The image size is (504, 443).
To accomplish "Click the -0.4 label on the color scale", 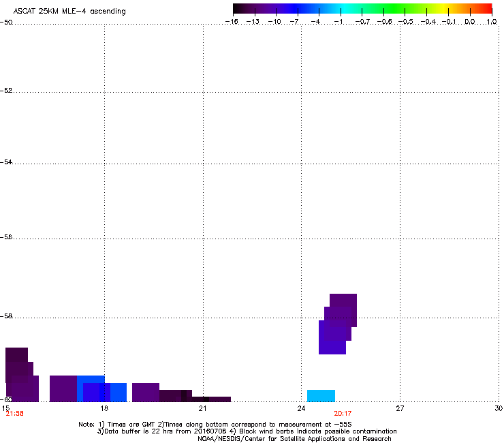I will 428,22.
